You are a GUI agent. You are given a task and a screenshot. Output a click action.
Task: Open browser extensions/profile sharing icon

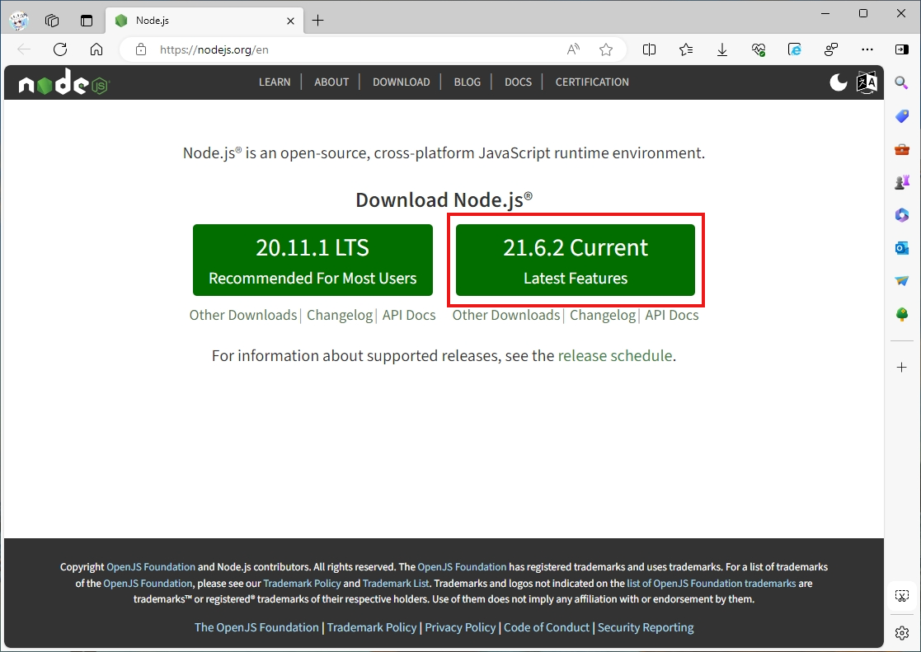(831, 49)
